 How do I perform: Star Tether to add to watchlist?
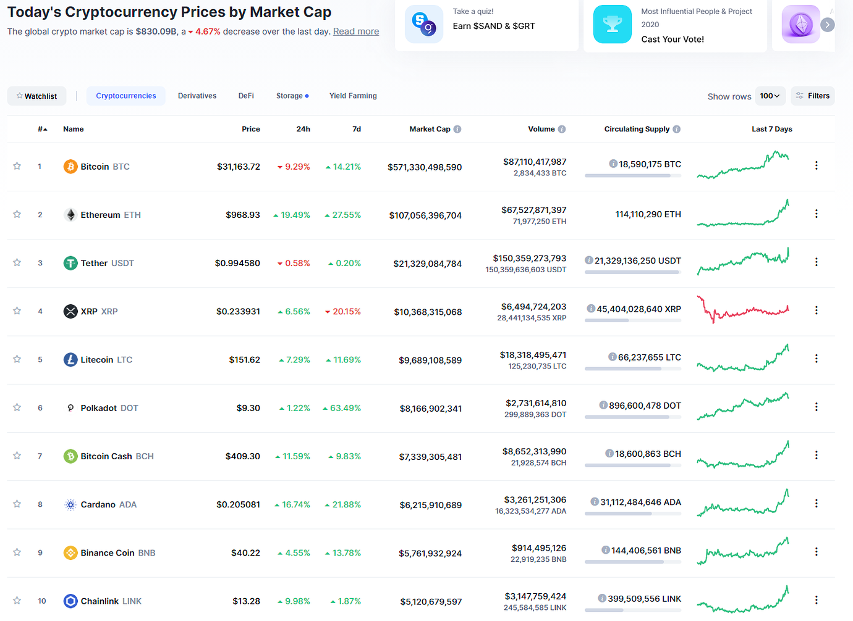17,262
